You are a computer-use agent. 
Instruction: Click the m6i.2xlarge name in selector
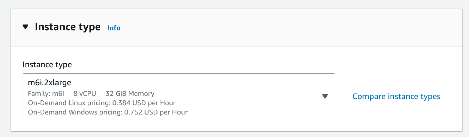point(49,83)
